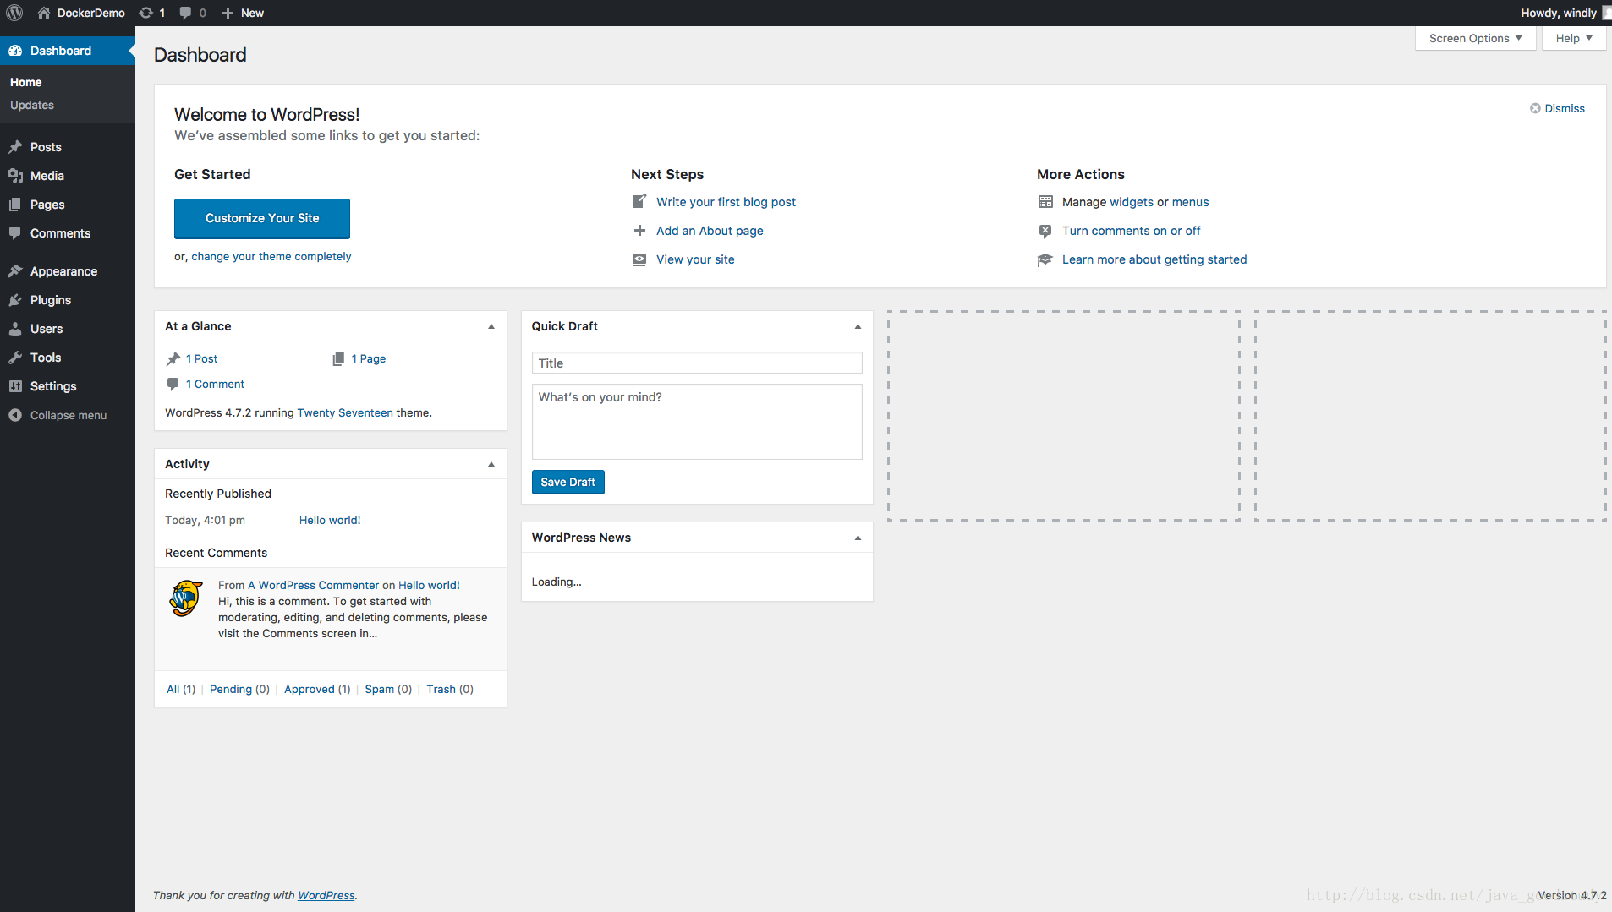Open the WordPress link in the footer
Screen dimensions: 1612x912
[x=326, y=895]
